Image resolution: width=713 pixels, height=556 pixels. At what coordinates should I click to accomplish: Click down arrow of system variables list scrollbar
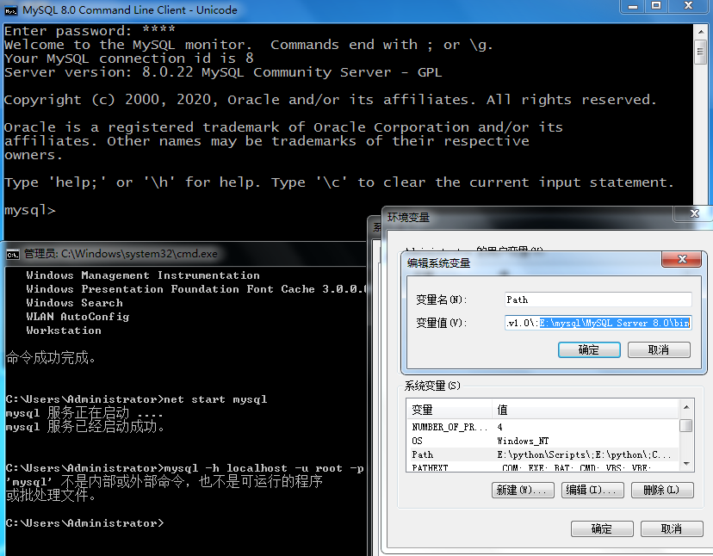pyautogui.click(x=686, y=464)
